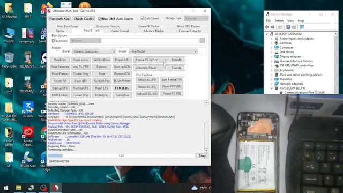
Task: Click Device Manager Back arrow toolbar icon
Action: click(x=267, y=27)
